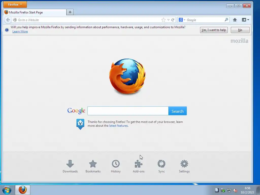Click the Show desktop strip on taskbar
The height and width of the screenshot is (195, 260).
click(x=258, y=190)
